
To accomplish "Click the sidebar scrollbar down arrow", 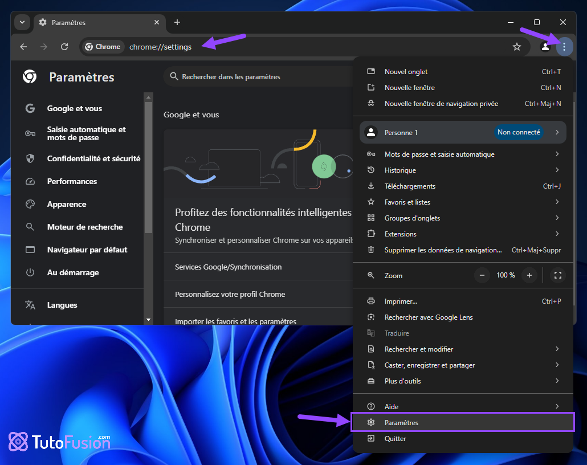I will pyautogui.click(x=148, y=320).
